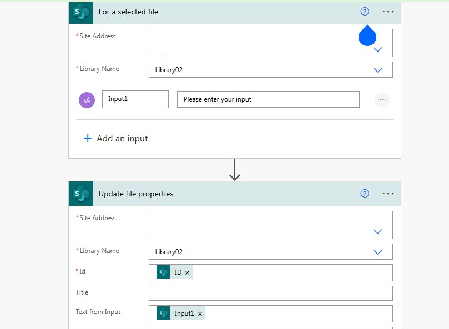Click the Site Address field in "For a selected file"
This screenshot has width=449, height=329.
(271, 43)
